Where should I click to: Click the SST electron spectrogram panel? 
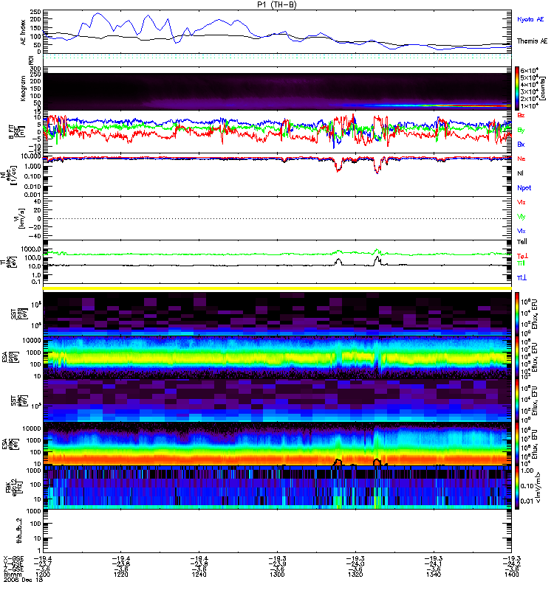[x=277, y=400]
